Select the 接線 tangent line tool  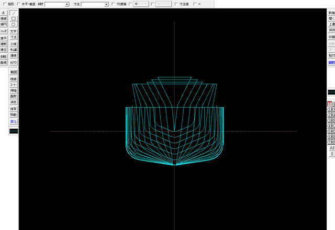4,19
